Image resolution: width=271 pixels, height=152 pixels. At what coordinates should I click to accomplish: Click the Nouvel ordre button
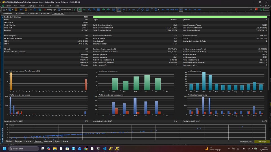point(65,10)
